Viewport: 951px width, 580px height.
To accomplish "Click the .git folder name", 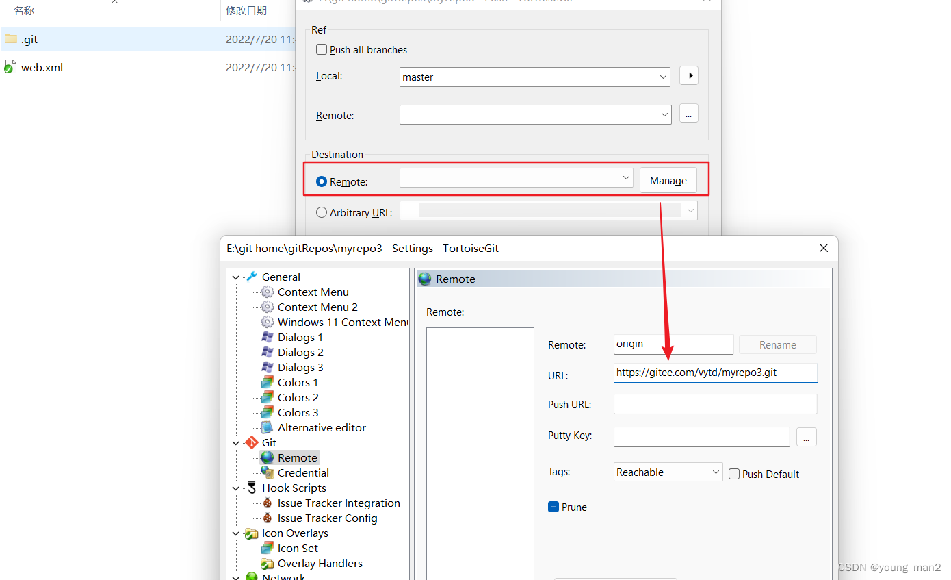I will coord(29,39).
